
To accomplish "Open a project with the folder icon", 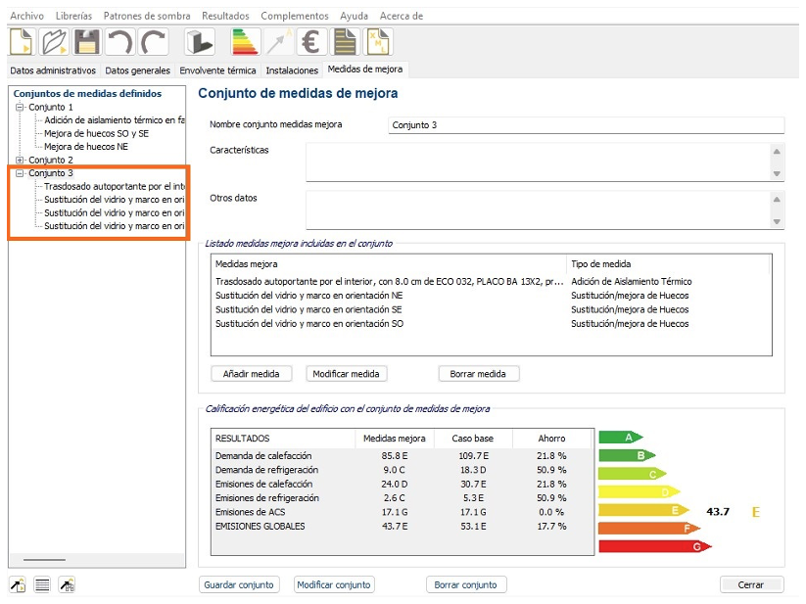I will 54,42.
